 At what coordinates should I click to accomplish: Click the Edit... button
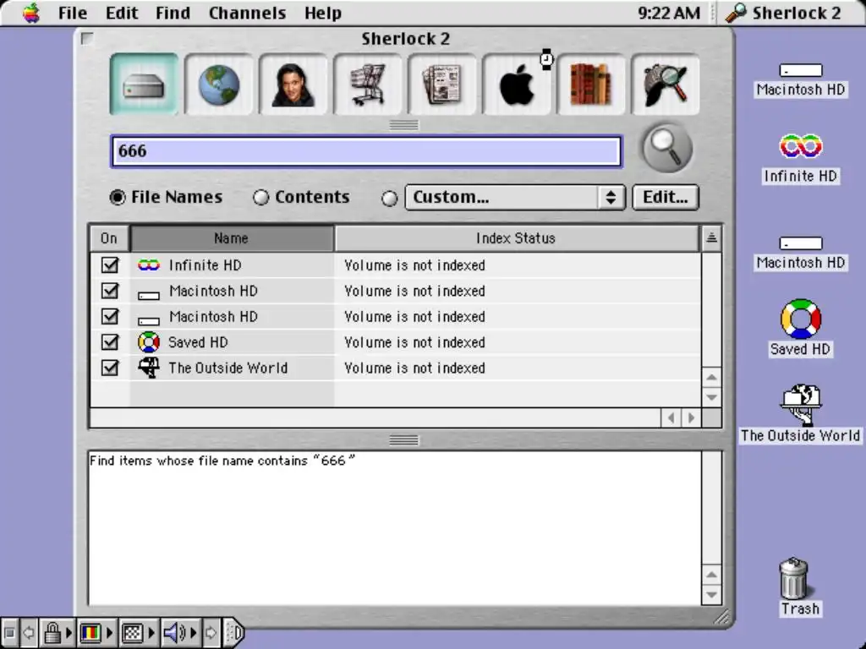pos(666,197)
